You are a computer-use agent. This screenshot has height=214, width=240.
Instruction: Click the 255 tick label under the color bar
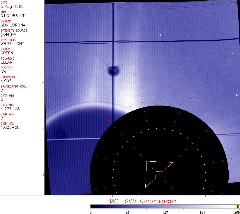point(237,213)
